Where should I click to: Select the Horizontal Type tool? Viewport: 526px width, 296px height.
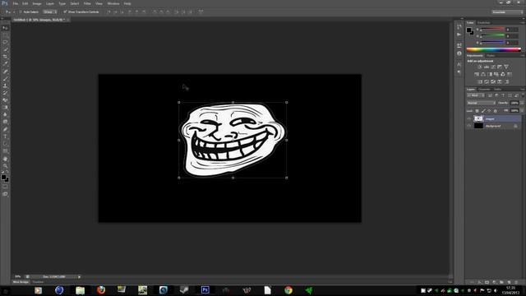tap(5, 136)
